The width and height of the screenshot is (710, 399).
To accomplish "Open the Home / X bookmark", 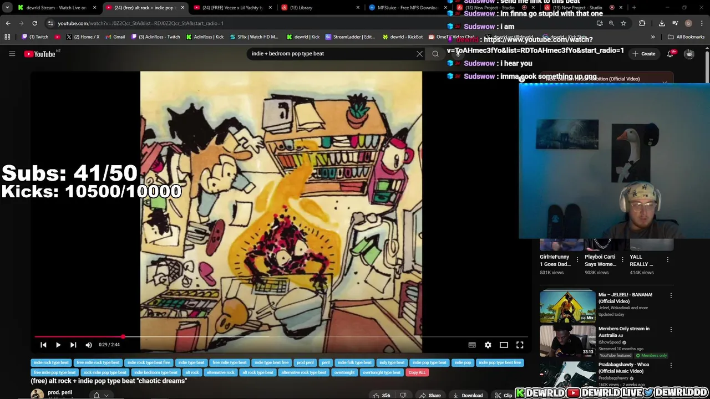I will pyautogui.click(x=83, y=37).
